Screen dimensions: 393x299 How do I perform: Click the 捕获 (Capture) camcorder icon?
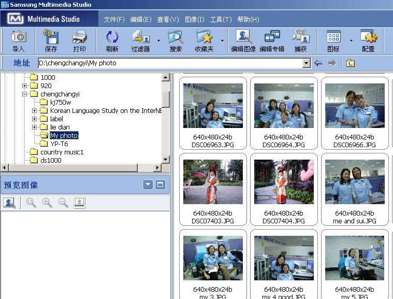(301, 37)
